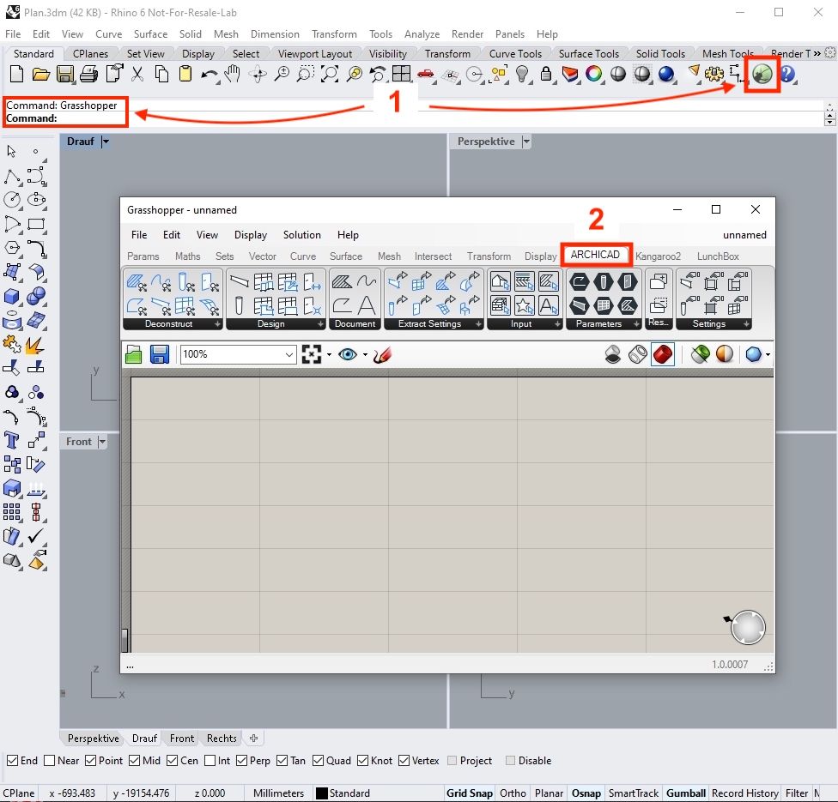
Task: Toggle Osnap in the status bar
Action: pyautogui.click(x=586, y=793)
